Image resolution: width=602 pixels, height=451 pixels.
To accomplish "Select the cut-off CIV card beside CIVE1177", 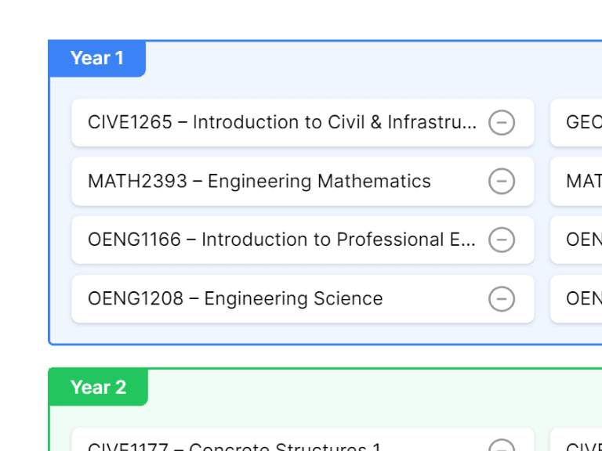I will click(x=580, y=446).
